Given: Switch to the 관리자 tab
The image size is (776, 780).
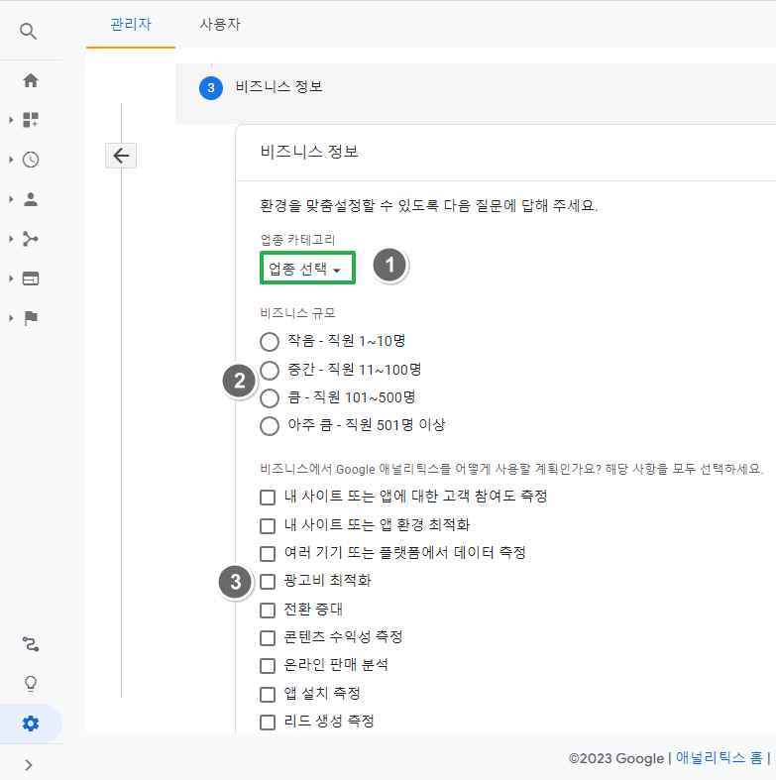Looking at the screenshot, I should point(131,25).
